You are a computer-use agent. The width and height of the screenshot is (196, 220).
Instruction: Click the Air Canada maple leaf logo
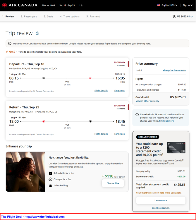point(4,5)
